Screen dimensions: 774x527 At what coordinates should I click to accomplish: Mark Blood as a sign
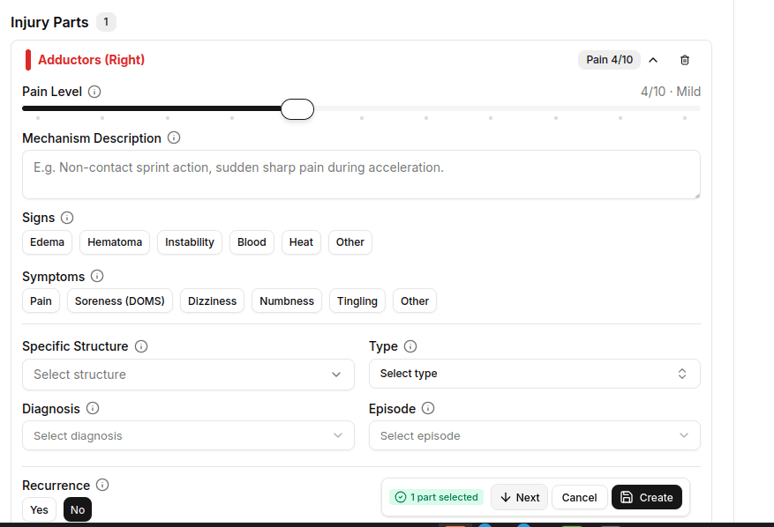(252, 242)
